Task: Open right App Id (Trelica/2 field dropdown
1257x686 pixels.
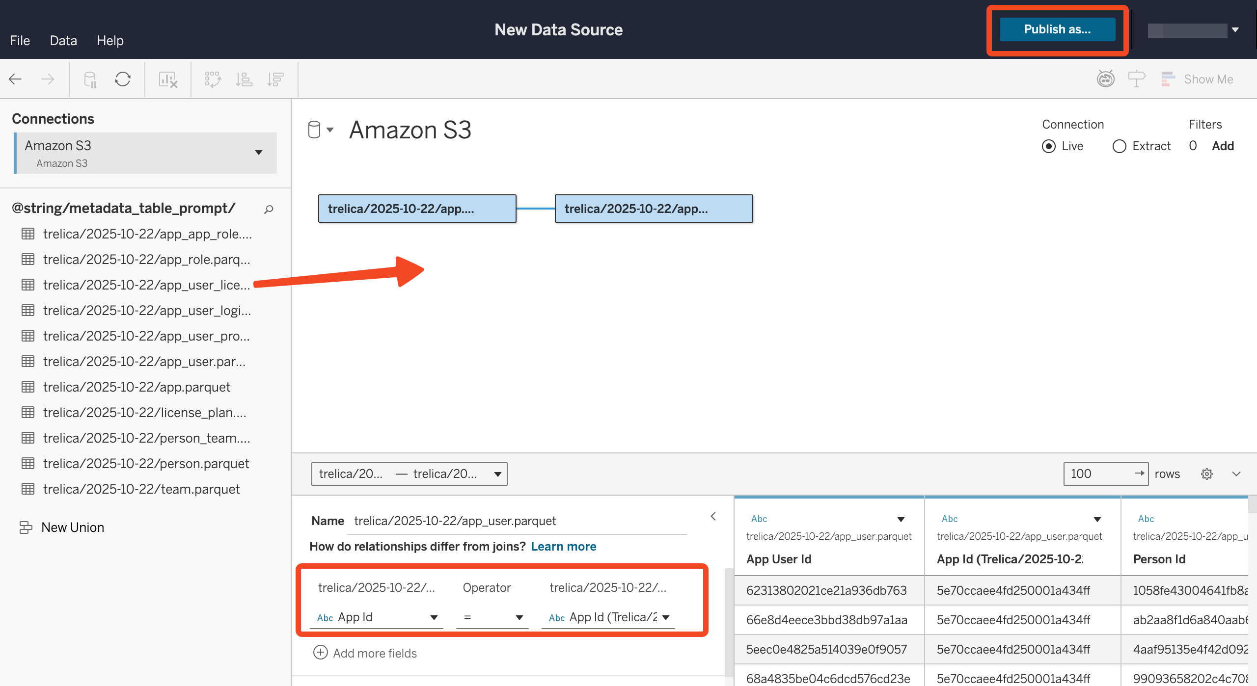Action: pyautogui.click(x=666, y=617)
